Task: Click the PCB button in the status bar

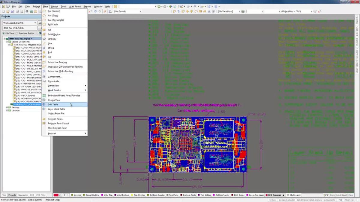Action: click(340, 199)
